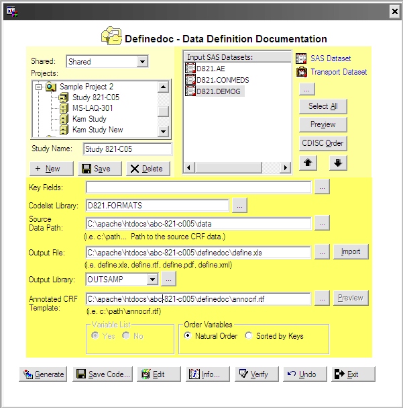
Task: Click the Study 821-C05 study icon
Action: tap(64, 97)
